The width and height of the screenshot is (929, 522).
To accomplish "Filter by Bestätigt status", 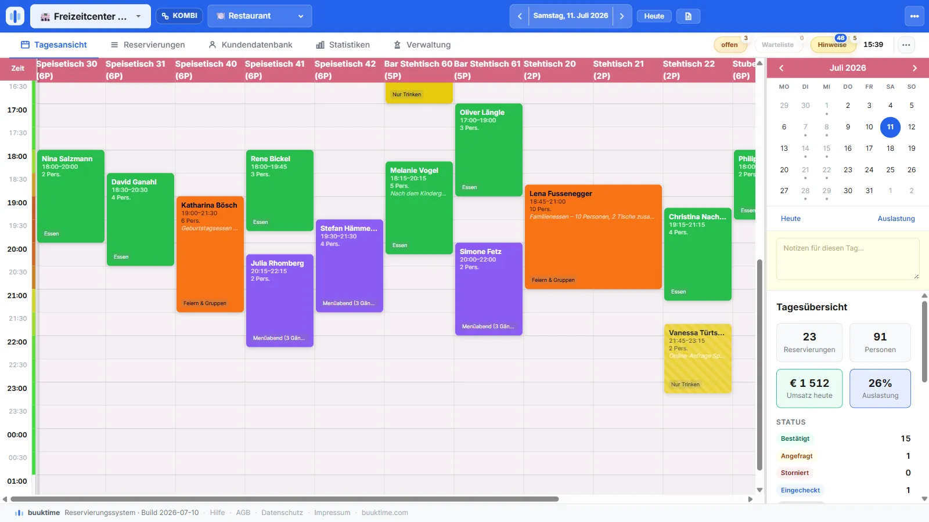I will 795,438.
